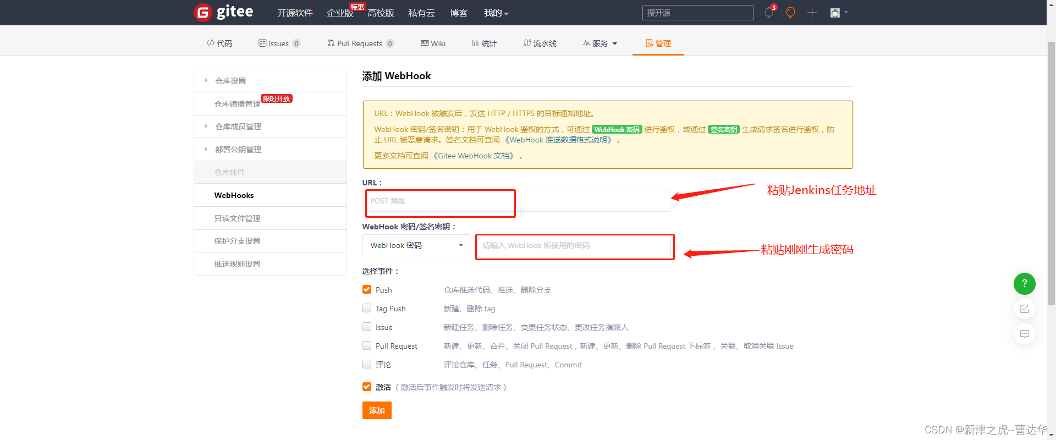
Task: Open the WebHook 推送数据格式说明 link
Action: tap(559, 140)
